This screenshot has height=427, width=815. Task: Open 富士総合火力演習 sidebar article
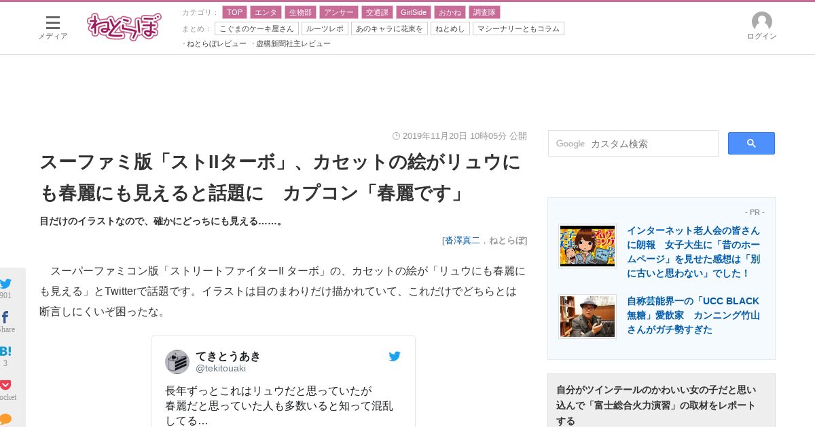[656, 405]
